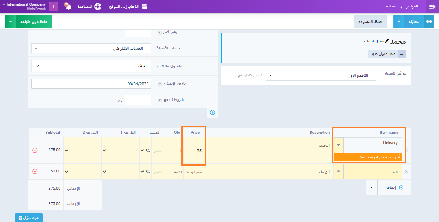This screenshot has height=222, width=439.
Task: Collapse the second row with double chevron icon
Action: click(406, 172)
